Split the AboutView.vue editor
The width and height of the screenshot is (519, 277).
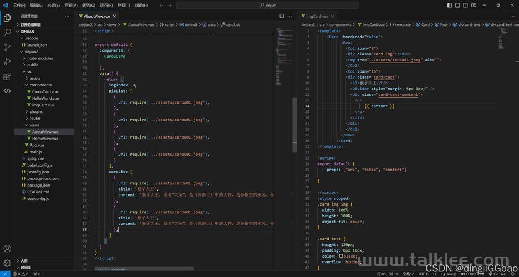[282, 16]
